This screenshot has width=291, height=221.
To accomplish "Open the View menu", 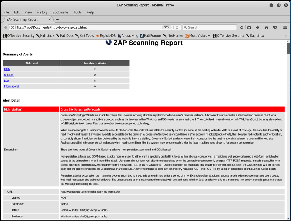I will point(28,12).
